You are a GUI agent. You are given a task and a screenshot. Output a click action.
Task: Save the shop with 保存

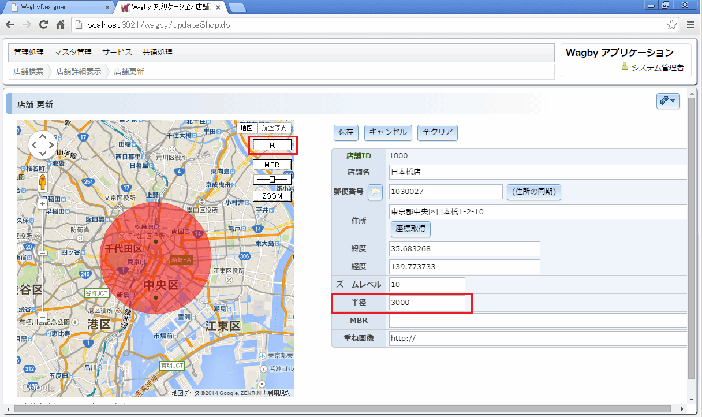(346, 132)
